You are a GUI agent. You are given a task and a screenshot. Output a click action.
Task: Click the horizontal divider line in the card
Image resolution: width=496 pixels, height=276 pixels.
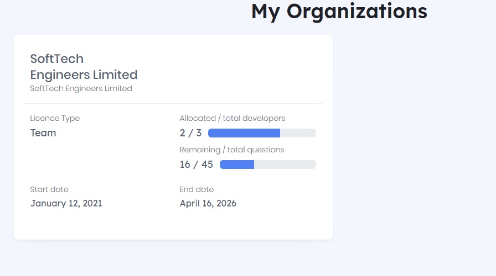click(173, 103)
